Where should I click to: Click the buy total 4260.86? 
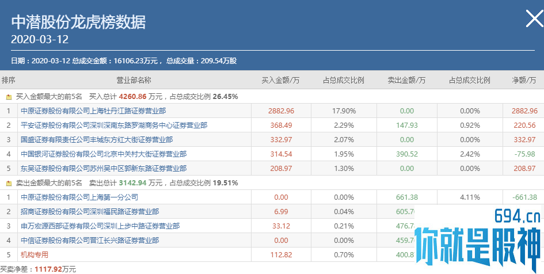coord(133,97)
